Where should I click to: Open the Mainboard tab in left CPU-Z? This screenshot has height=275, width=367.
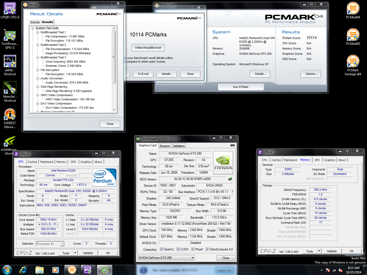coord(47,162)
